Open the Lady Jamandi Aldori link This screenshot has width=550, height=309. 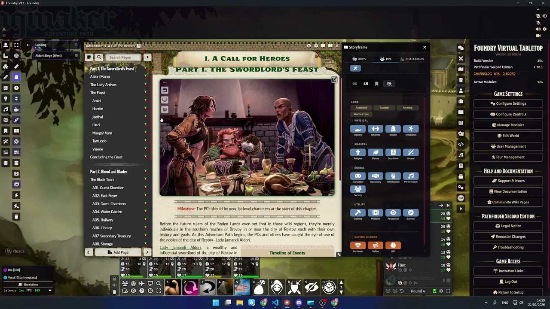180,248
